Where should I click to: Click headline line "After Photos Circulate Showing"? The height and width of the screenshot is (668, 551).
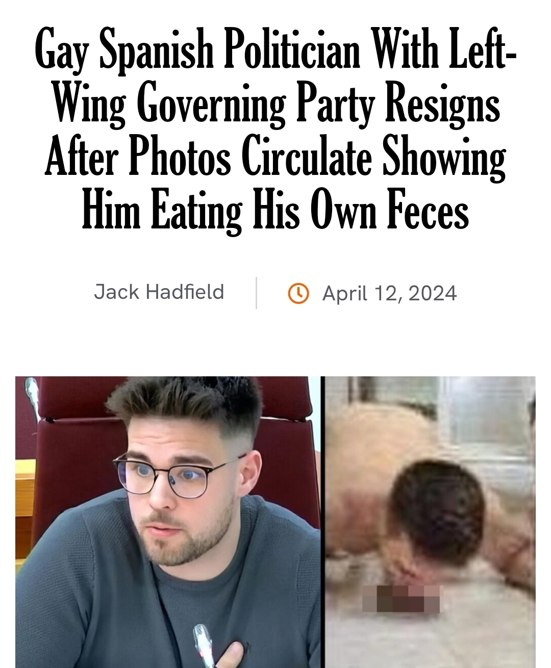coord(275,157)
